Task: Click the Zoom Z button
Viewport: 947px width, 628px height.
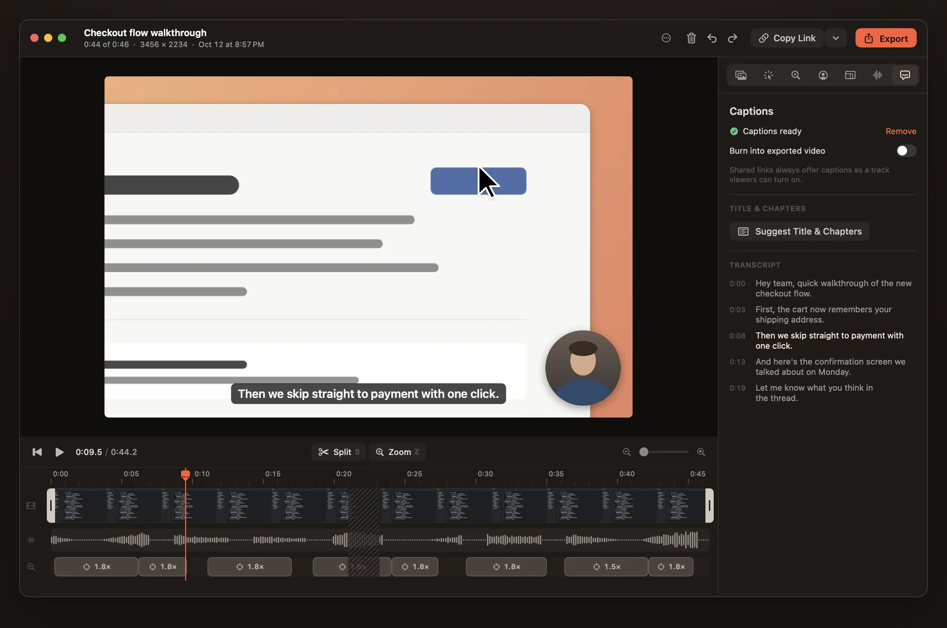Action: 397,452
